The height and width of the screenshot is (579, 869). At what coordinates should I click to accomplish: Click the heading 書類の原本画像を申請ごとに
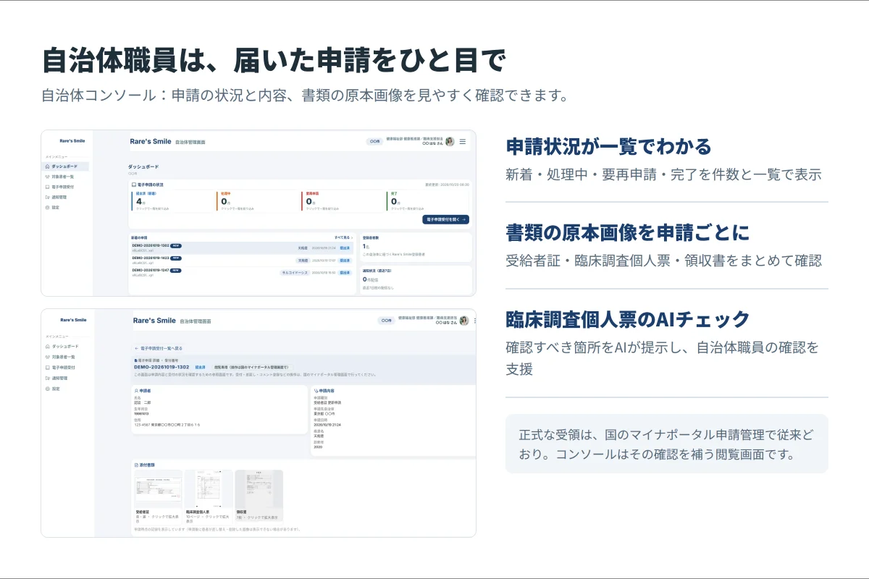click(628, 232)
